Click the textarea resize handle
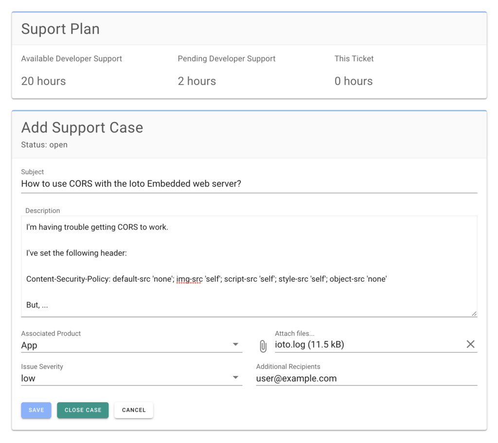Viewport: 498px width, 443px height. (x=474, y=313)
